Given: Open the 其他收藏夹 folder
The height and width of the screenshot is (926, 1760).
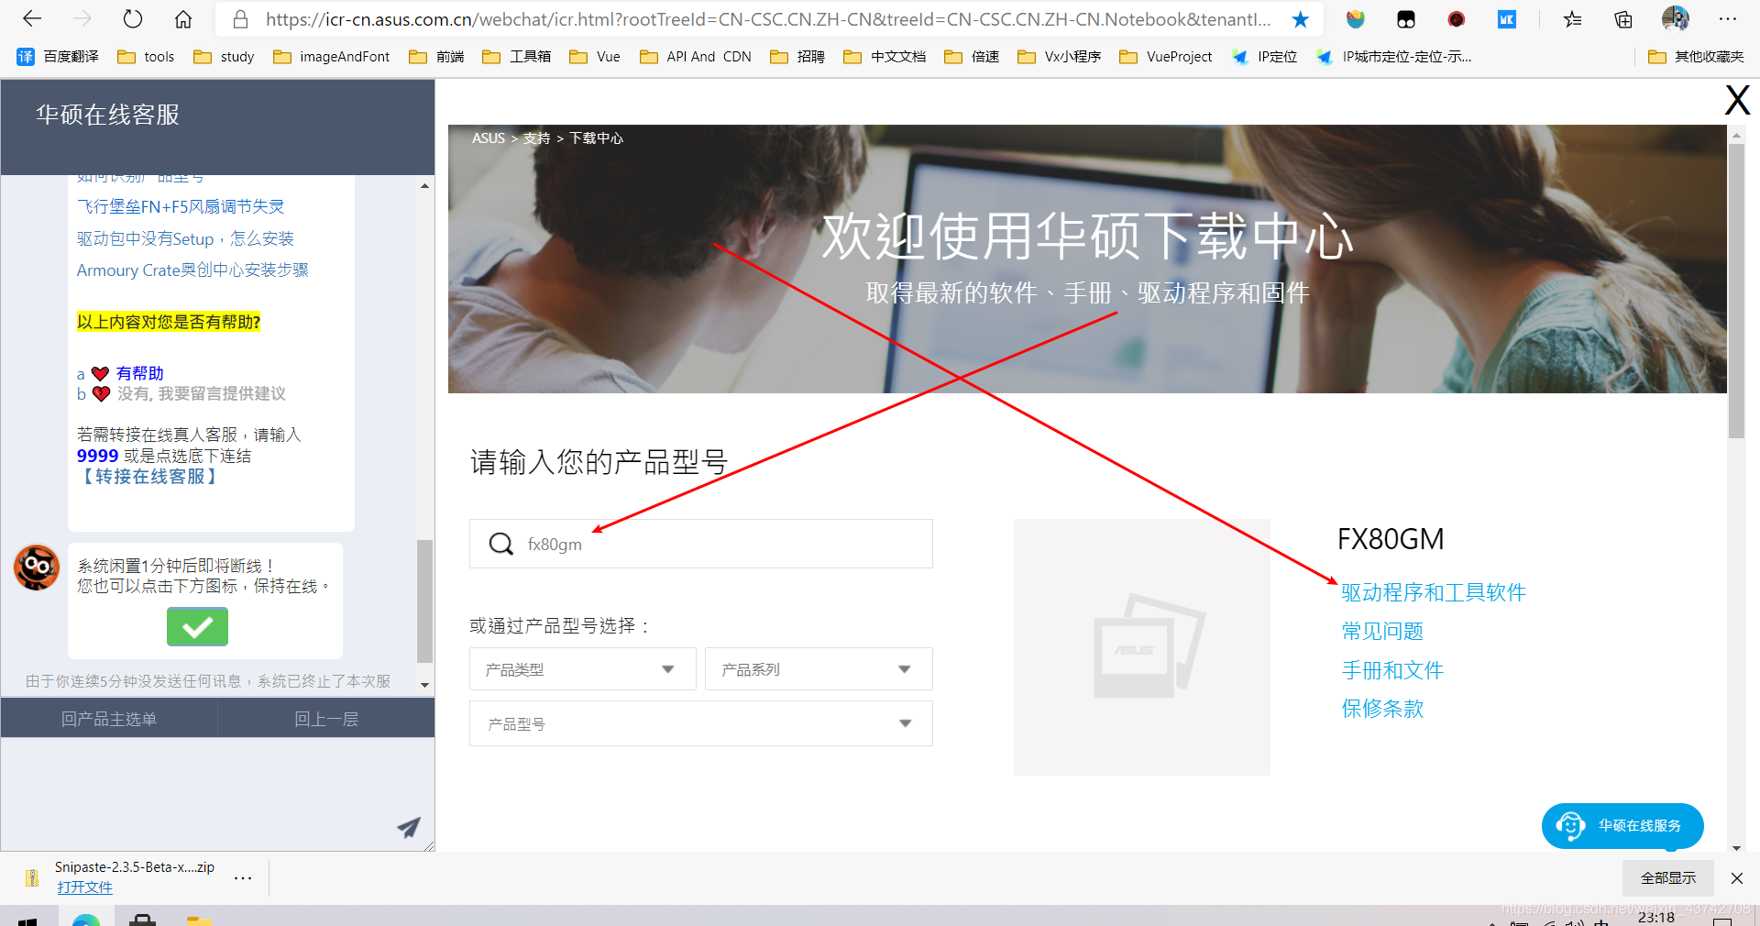Looking at the screenshot, I should 1696,57.
